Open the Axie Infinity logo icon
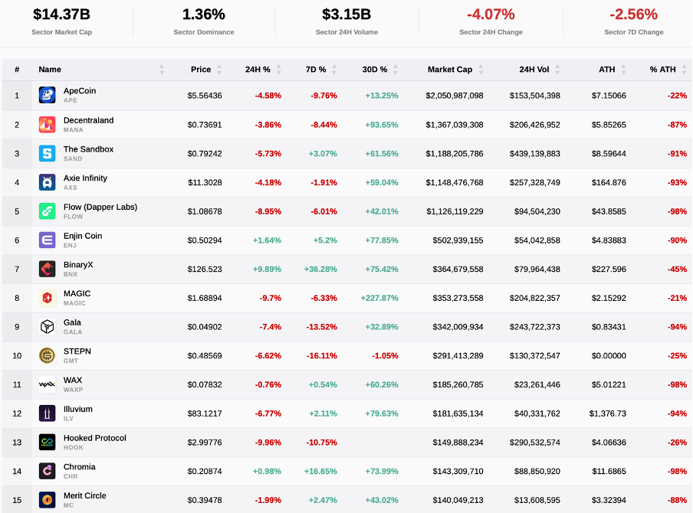Screen dimensions: 693x513 coord(47,182)
